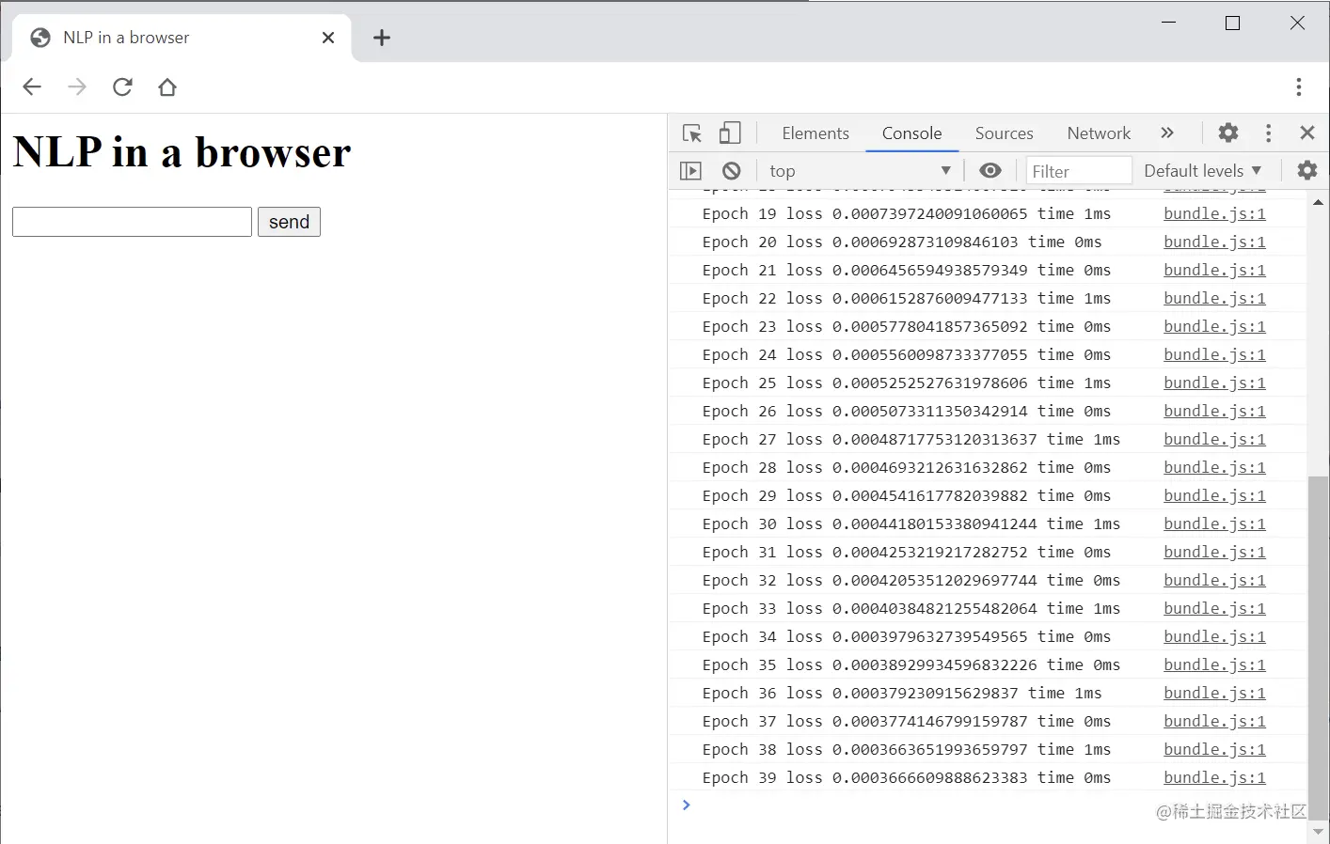Image resolution: width=1330 pixels, height=844 pixels.
Task: Switch to the Elements tab
Action: click(815, 133)
